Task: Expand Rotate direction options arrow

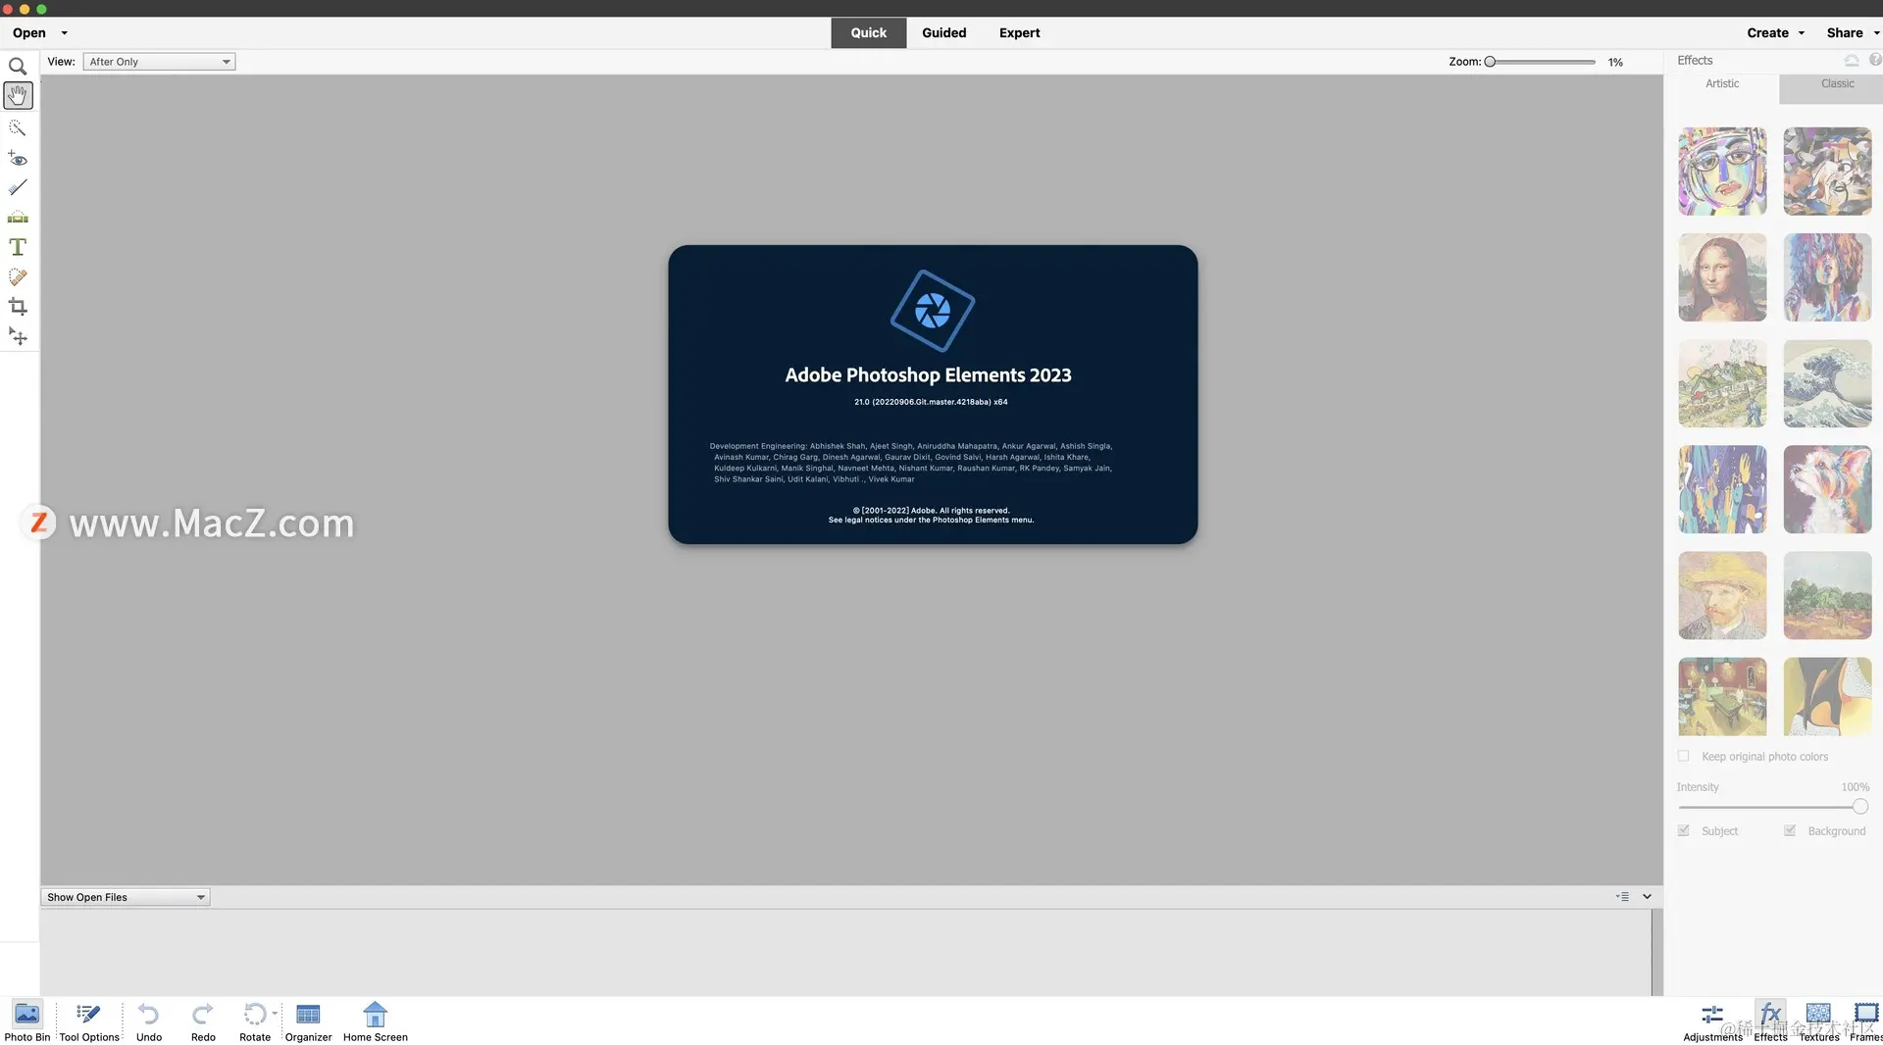Action: (x=275, y=1014)
